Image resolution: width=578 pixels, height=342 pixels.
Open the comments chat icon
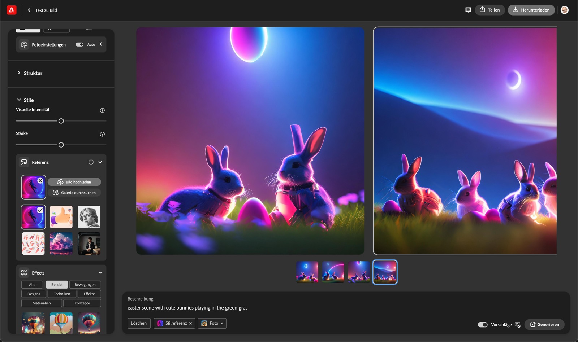(468, 10)
